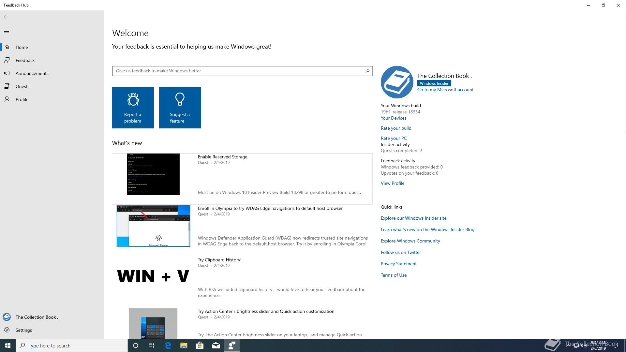Click the Quests icon in the sidebar
Viewport: 626px width, 352px height.
pyautogui.click(x=7, y=86)
